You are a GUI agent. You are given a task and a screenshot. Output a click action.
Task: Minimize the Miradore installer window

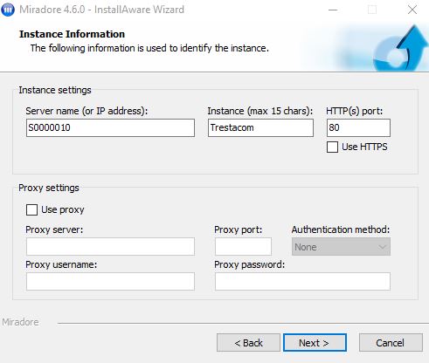[333, 10]
